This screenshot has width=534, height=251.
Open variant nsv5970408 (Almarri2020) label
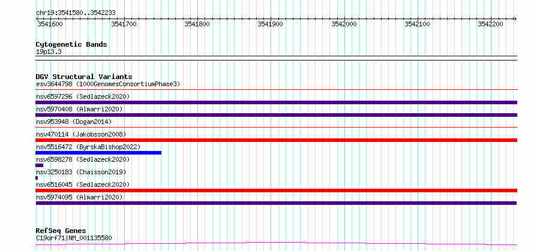pyautogui.click(x=79, y=109)
